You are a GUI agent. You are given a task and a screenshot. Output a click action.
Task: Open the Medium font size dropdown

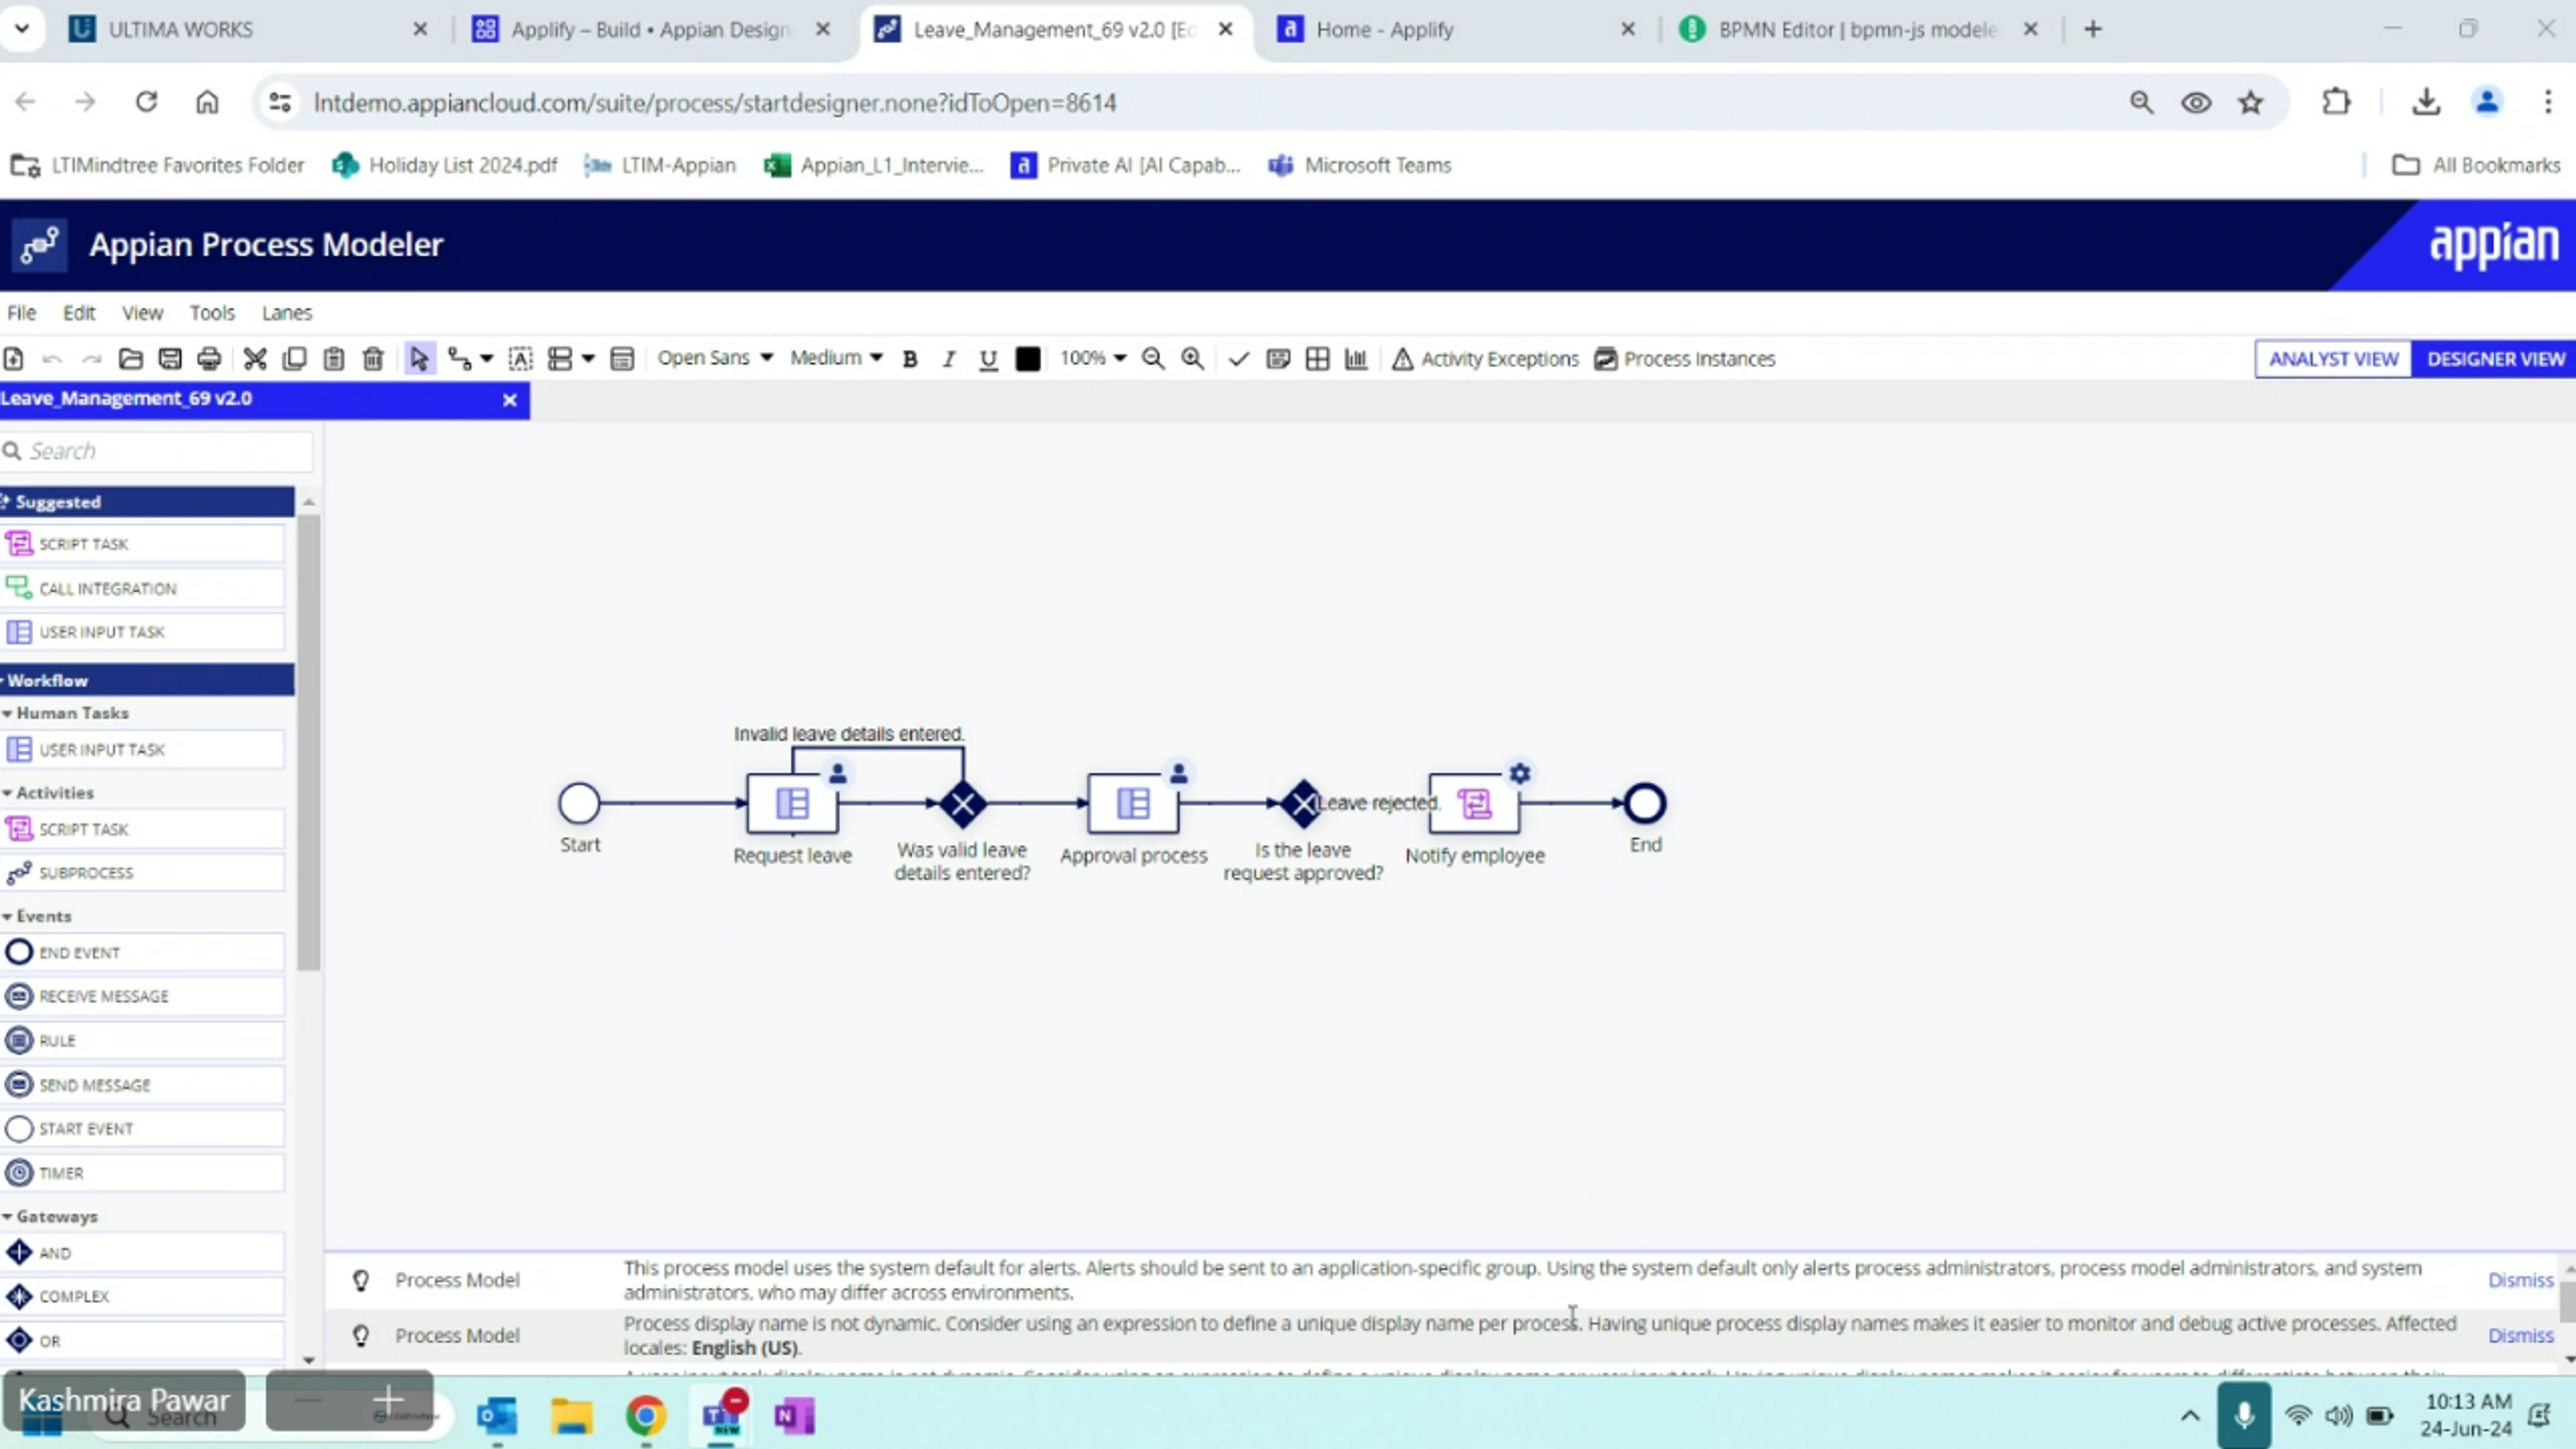(x=836, y=358)
